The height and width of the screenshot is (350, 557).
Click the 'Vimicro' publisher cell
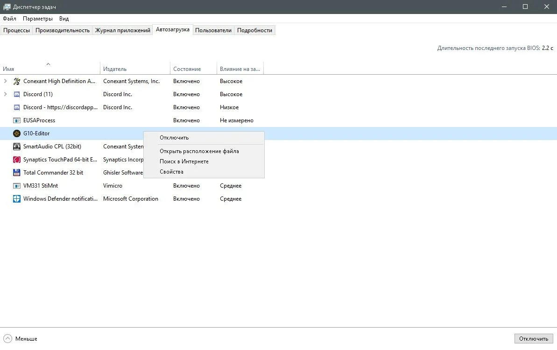(113, 186)
